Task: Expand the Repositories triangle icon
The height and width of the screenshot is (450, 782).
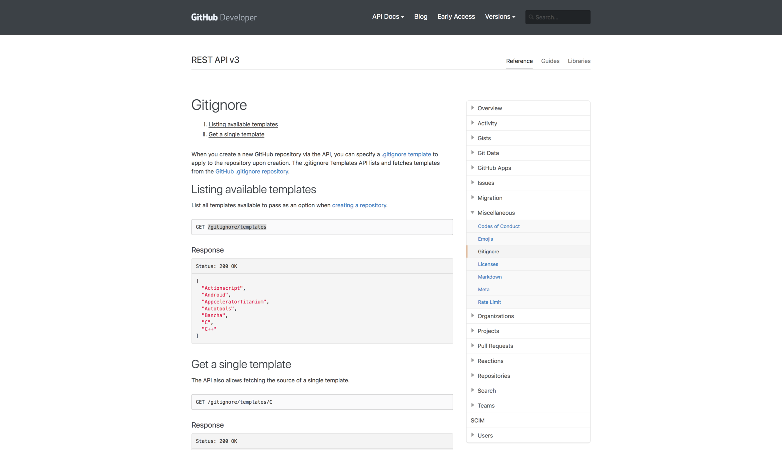Action: (473, 375)
